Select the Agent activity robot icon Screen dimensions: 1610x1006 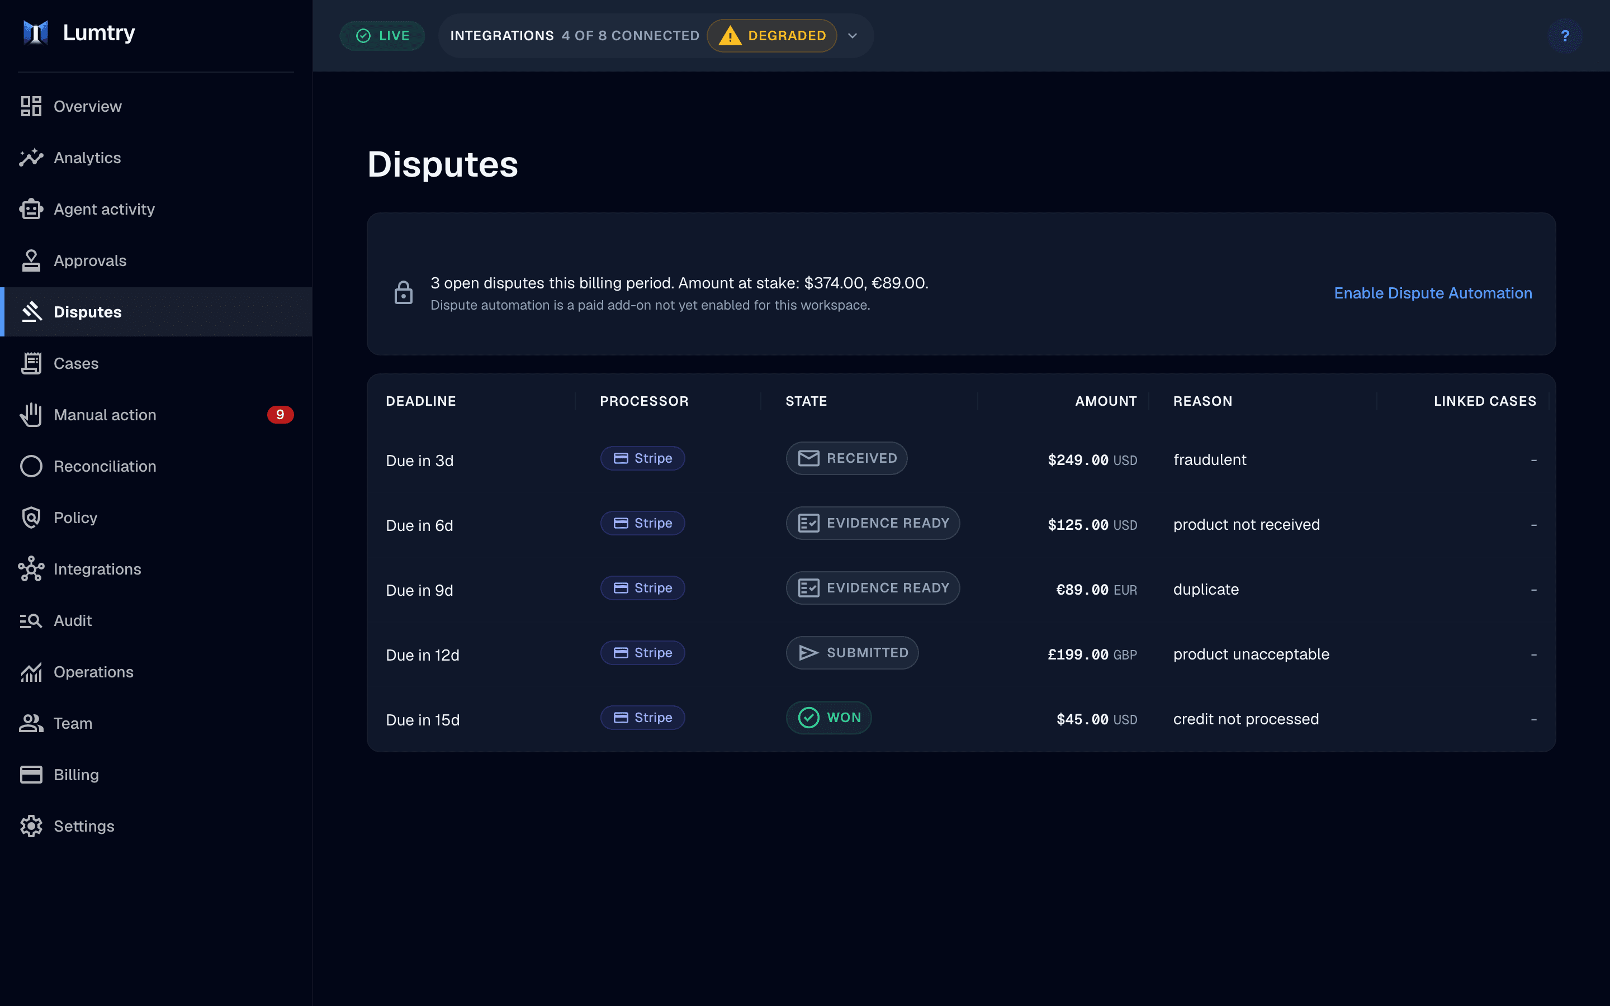(x=31, y=209)
